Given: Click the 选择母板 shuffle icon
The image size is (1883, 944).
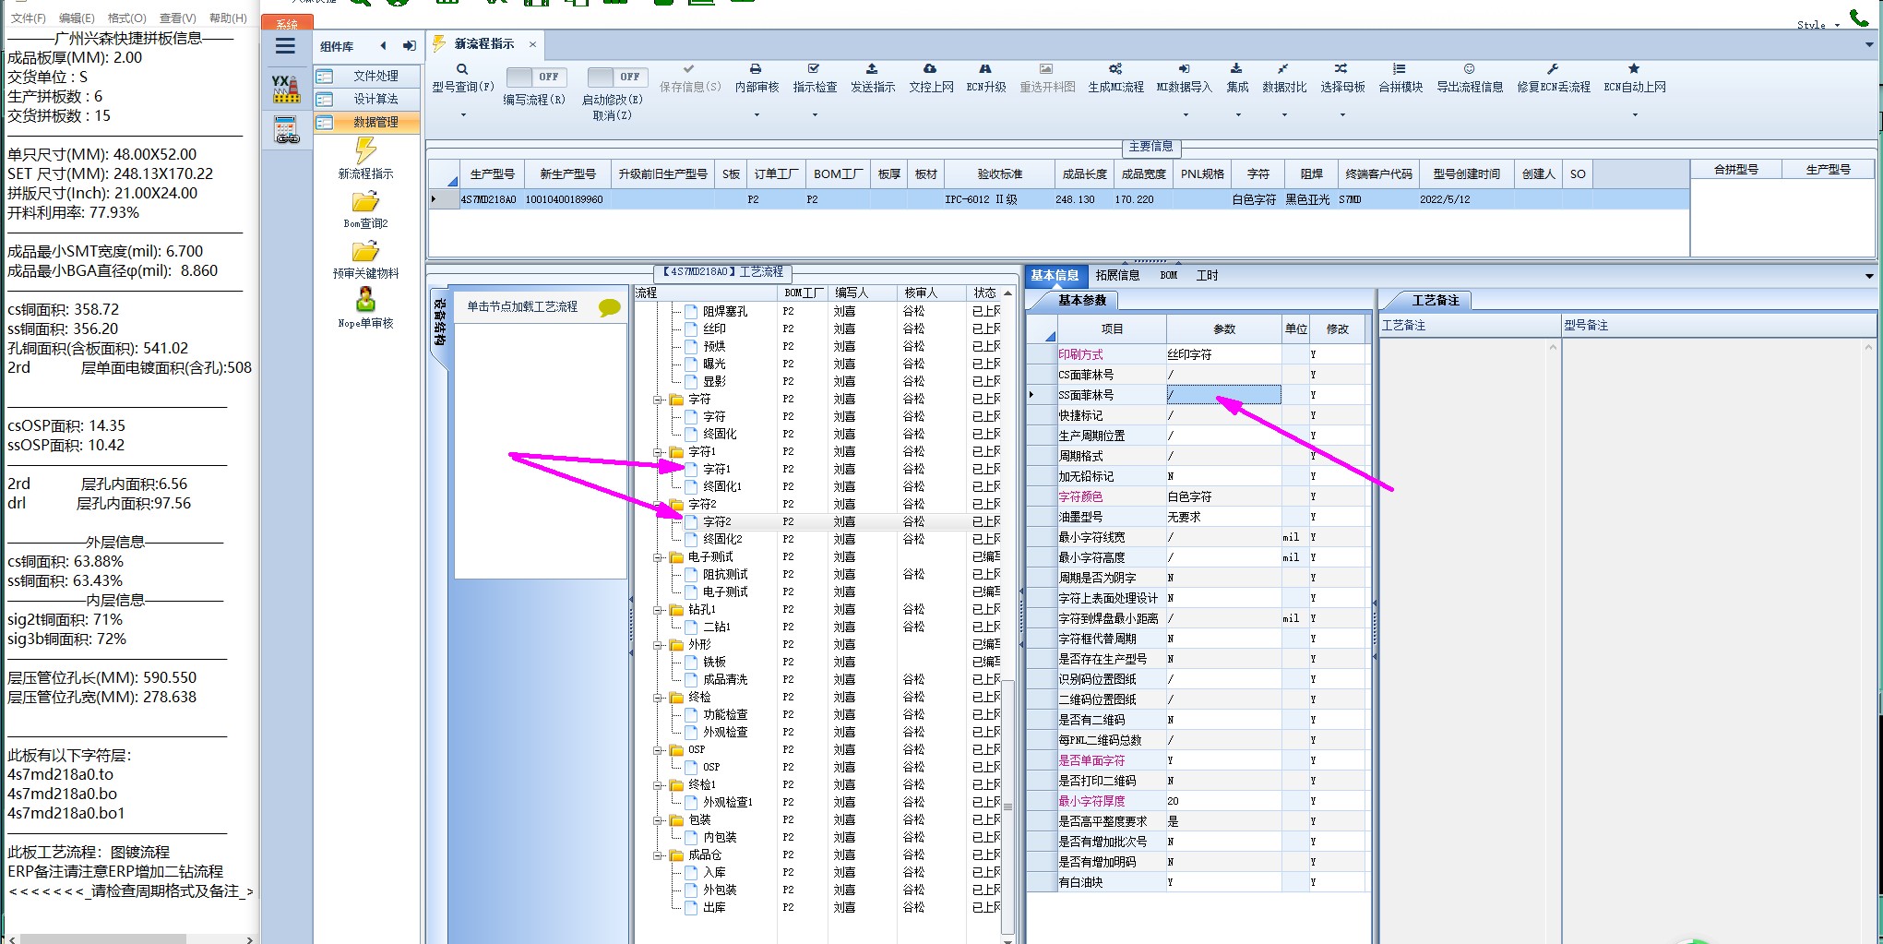Looking at the screenshot, I should tap(1341, 69).
